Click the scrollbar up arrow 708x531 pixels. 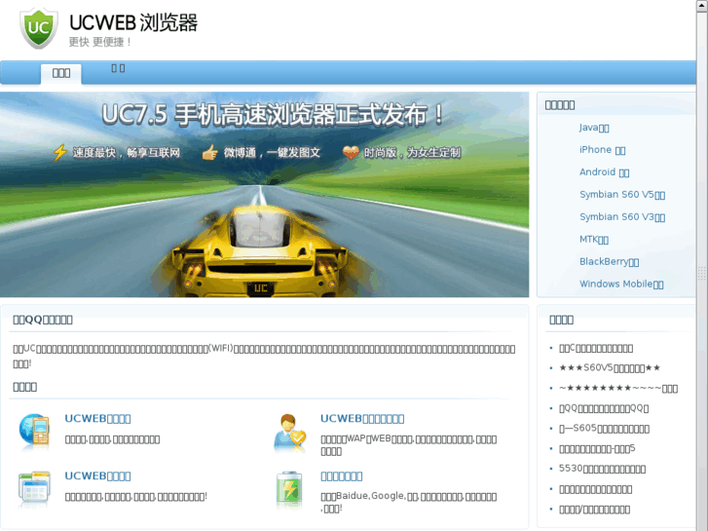tap(701, 6)
